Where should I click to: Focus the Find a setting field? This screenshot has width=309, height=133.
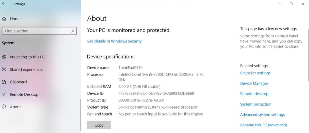tap(36, 31)
